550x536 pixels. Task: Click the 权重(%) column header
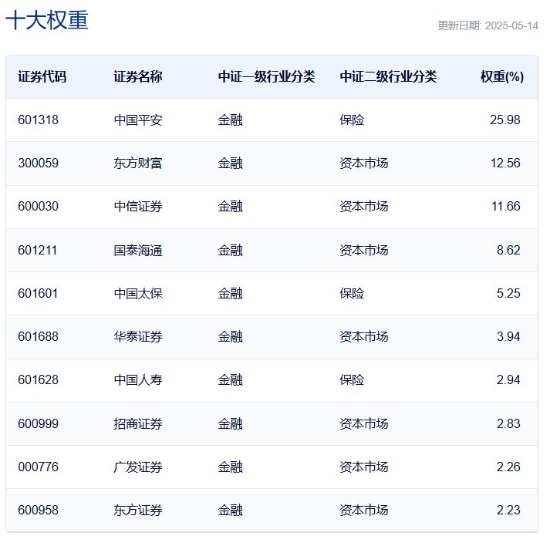(502, 76)
